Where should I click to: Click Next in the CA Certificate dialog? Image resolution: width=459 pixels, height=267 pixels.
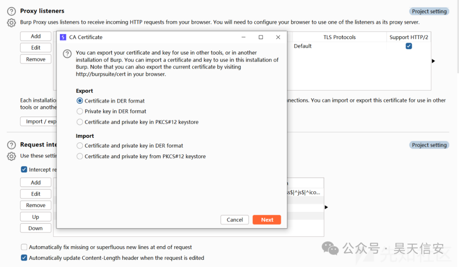pos(266,220)
